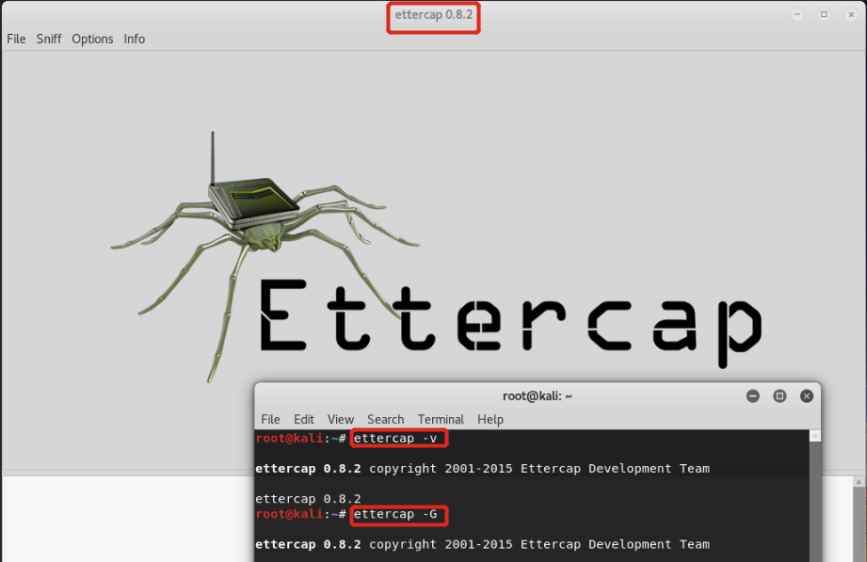
Task: Open the terminal's File menu
Action: point(270,419)
